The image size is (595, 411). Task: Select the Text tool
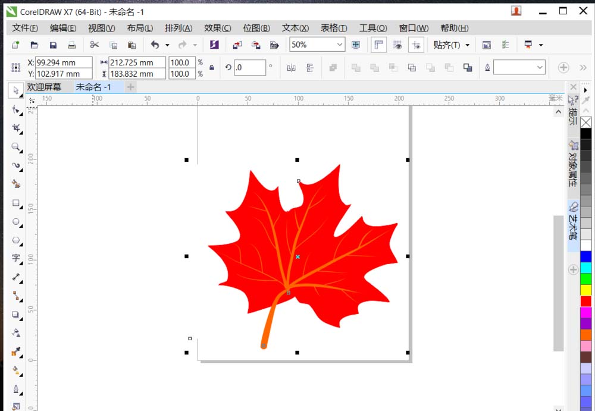[x=16, y=258]
